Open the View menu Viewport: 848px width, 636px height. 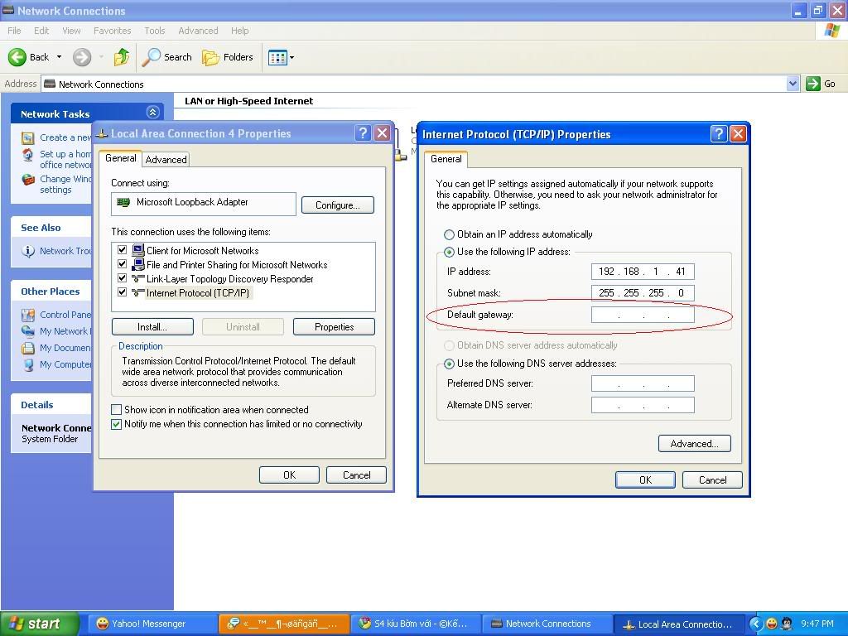71,31
